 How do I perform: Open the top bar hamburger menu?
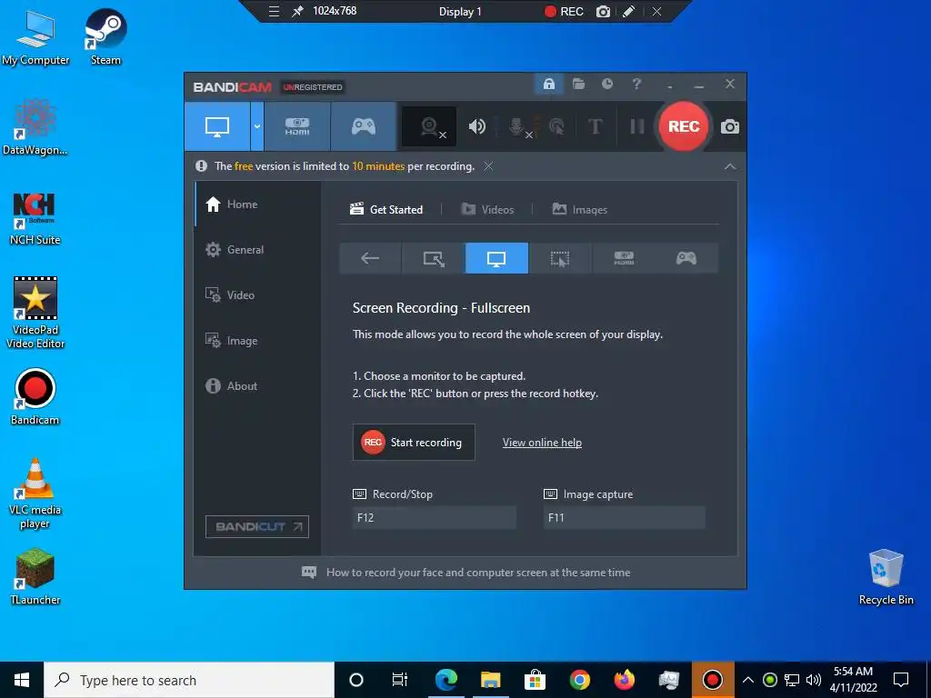pos(274,11)
